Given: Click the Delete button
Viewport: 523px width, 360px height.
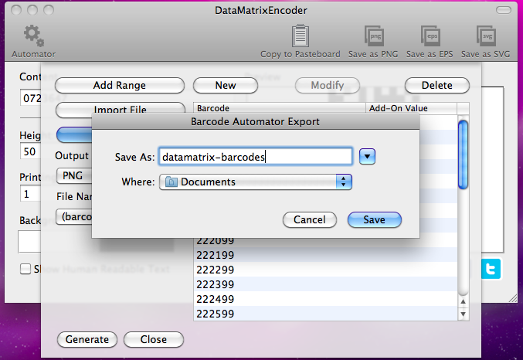Looking at the screenshot, I should tap(437, 86).
